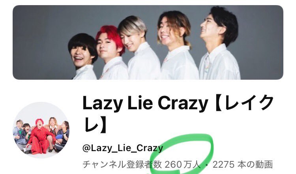Click the @Lazy_Lie_Crazy channel handle
296x174 pixels.
[x=123, y=148]
